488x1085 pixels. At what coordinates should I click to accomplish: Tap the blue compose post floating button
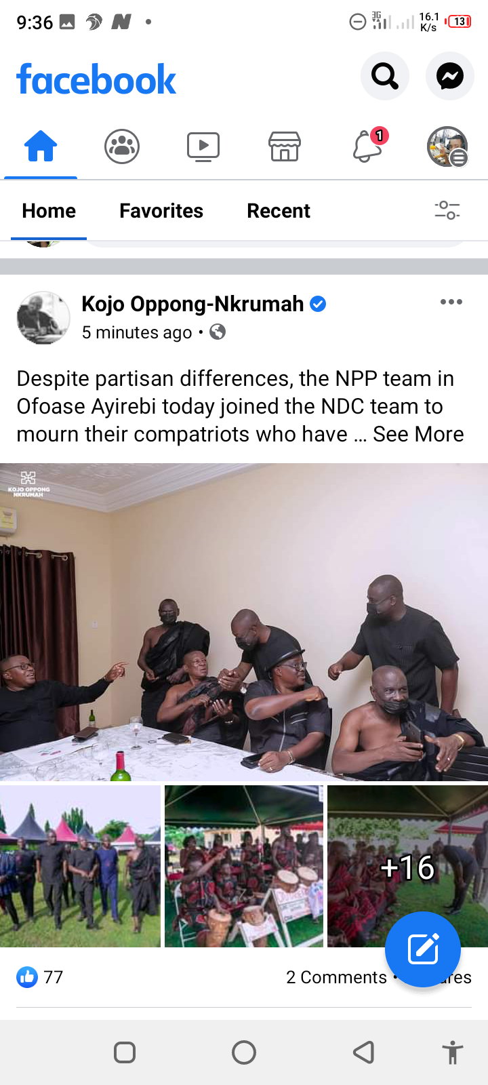click(x=423, y=949)
